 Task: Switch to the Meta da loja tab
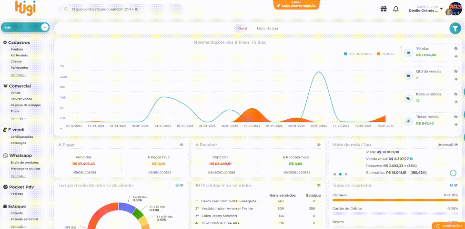click(x=267, y=29)
